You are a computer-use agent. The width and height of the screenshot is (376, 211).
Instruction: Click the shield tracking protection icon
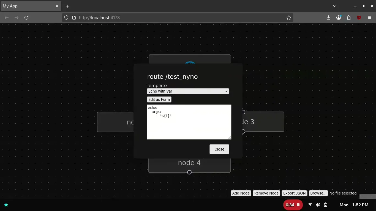[x=66, y=18]
